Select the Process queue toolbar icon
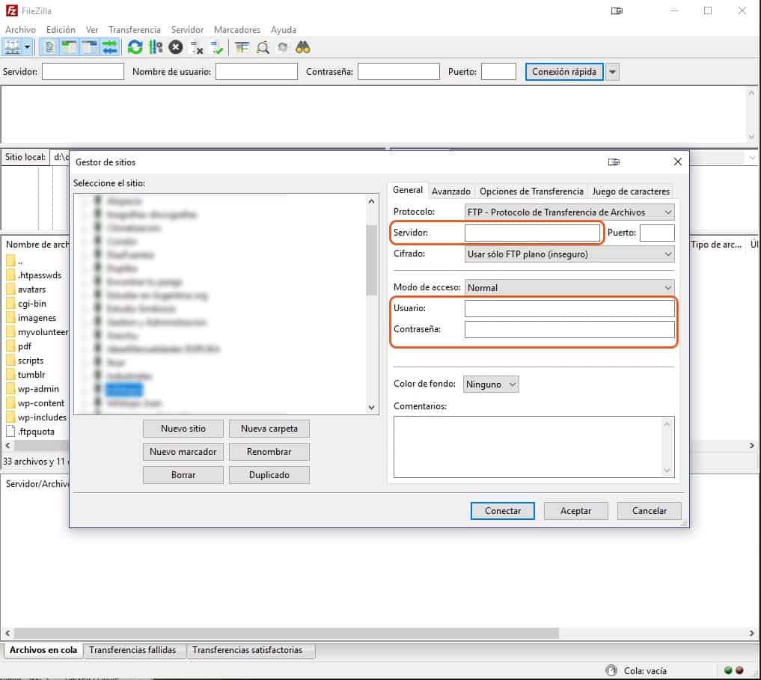The width and height of the screenshot is (761, 680). (x=155, y=46)
